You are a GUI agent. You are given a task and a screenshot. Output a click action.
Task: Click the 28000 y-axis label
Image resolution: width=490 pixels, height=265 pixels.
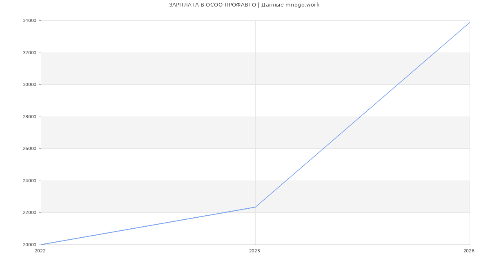30,117
